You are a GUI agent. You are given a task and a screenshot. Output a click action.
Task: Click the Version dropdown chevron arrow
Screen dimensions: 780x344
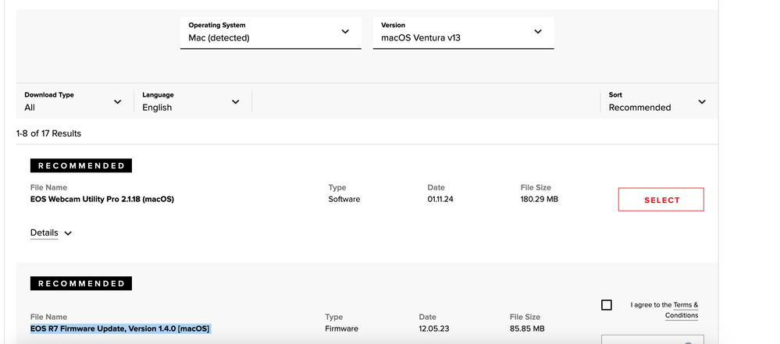coord(537,32)
